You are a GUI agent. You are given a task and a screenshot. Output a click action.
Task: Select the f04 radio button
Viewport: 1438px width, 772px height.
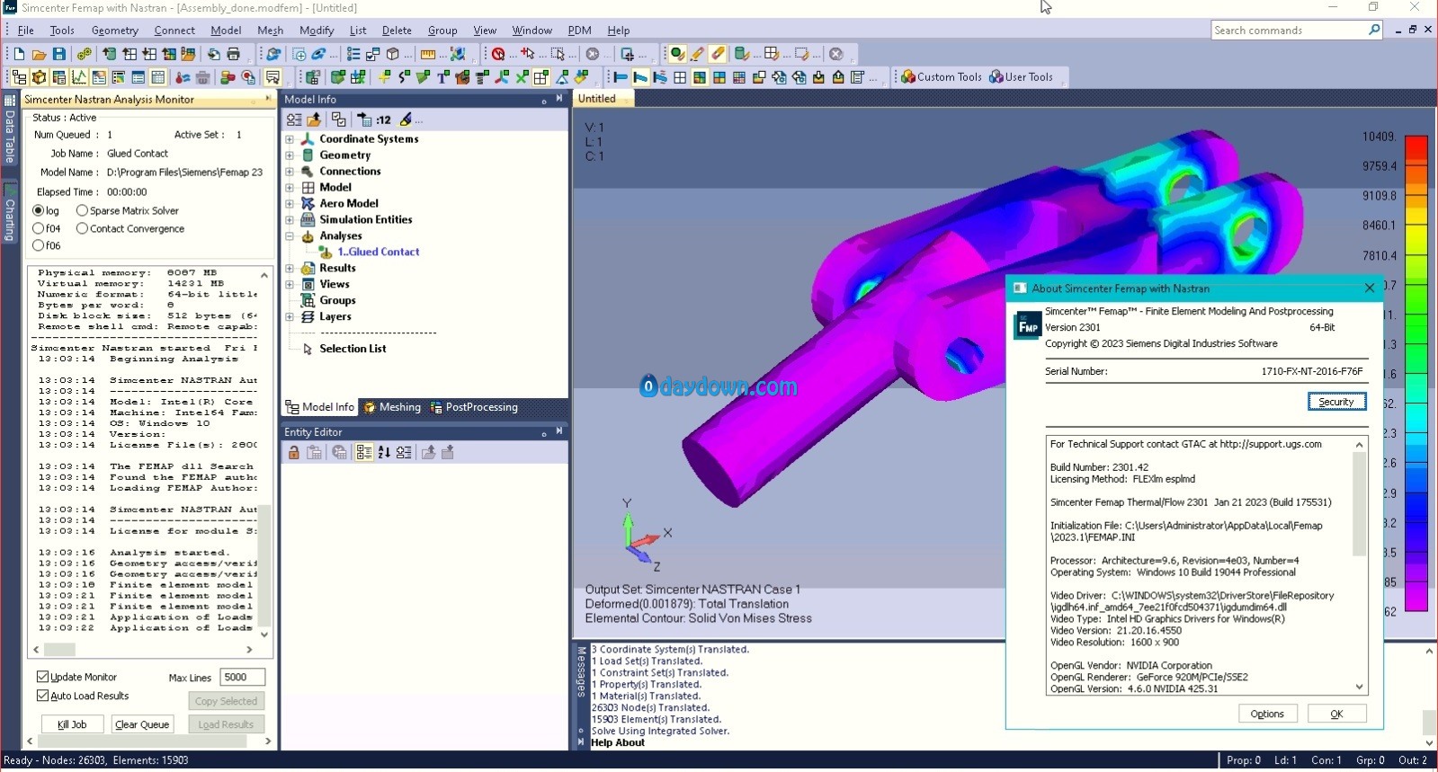click(39, 228)
